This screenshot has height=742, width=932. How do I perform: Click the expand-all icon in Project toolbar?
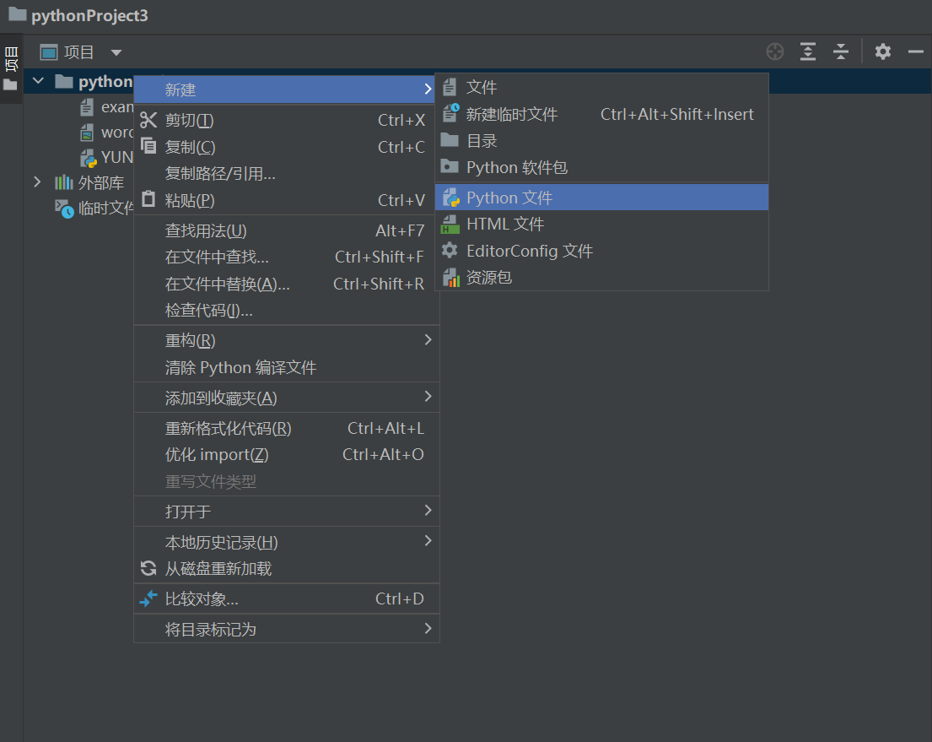pos(807,51)
